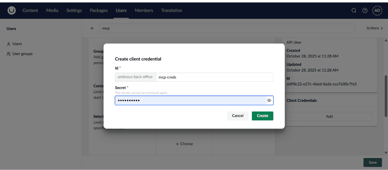The height and width of the screenshot is (170, 388).
Task: Open the Media section tab
Action: [52, 10]
